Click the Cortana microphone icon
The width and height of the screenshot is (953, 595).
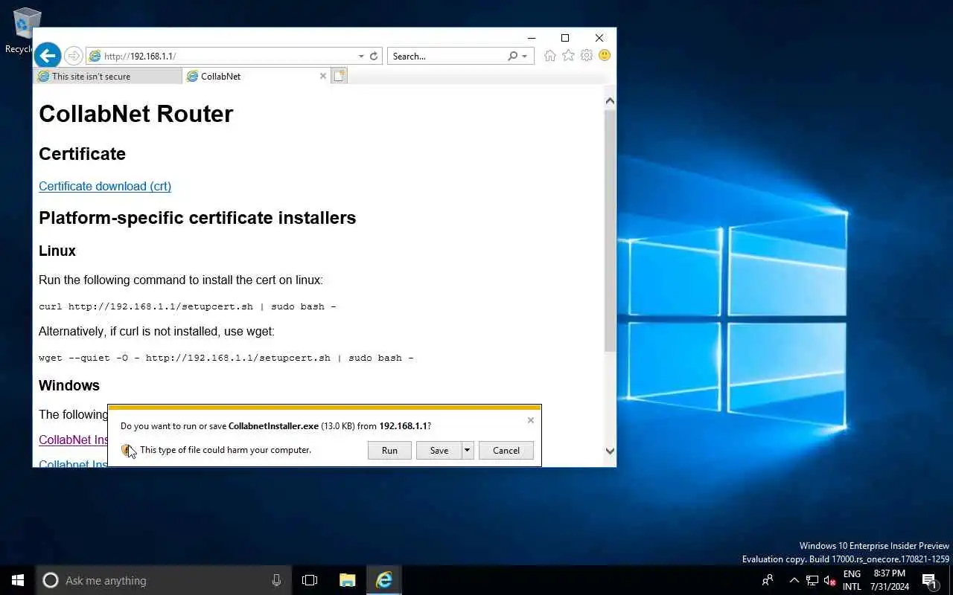(276, 580)
